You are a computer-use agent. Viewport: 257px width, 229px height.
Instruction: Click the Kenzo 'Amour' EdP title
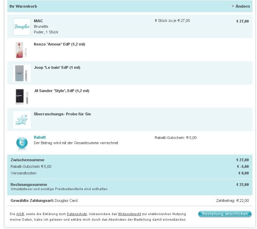(x=60, y=44)
